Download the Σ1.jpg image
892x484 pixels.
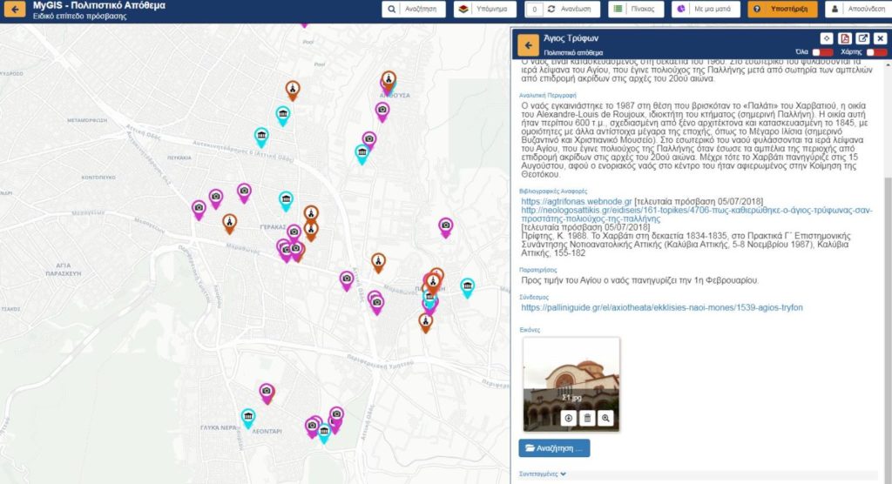pos(568,418)
